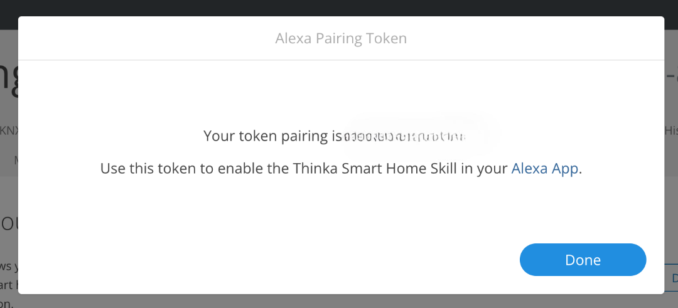Click the dark top navigation bar
The image size is (678, 308).
pyautogui.click(x=339, y=8)
